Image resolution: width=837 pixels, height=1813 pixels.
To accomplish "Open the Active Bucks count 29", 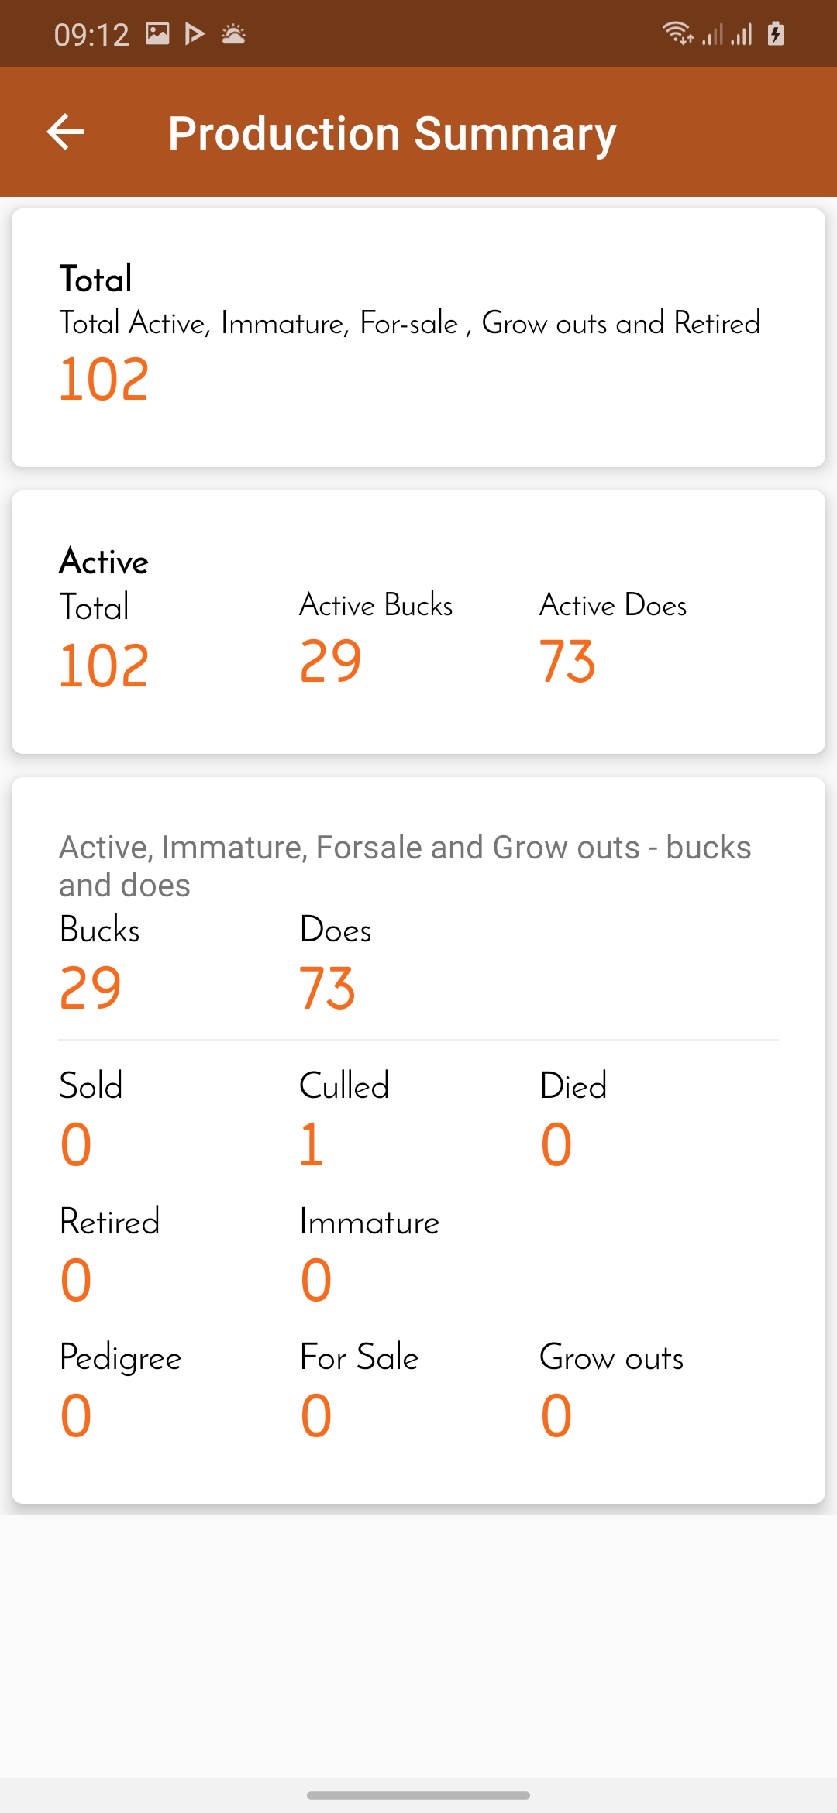I will coord(331,662).
